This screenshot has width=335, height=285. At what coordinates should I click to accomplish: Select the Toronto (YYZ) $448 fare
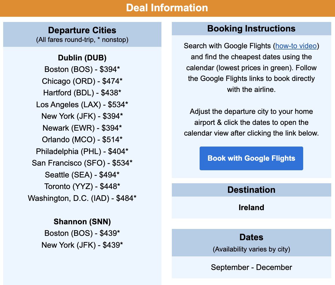82,186
